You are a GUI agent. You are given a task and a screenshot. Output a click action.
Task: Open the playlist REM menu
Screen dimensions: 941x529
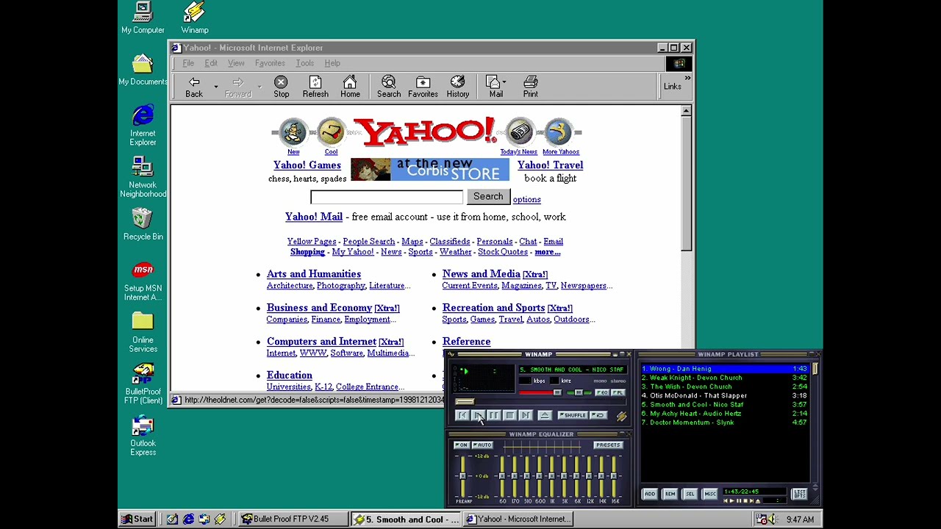pyautogui.click(x=670, y=494)
